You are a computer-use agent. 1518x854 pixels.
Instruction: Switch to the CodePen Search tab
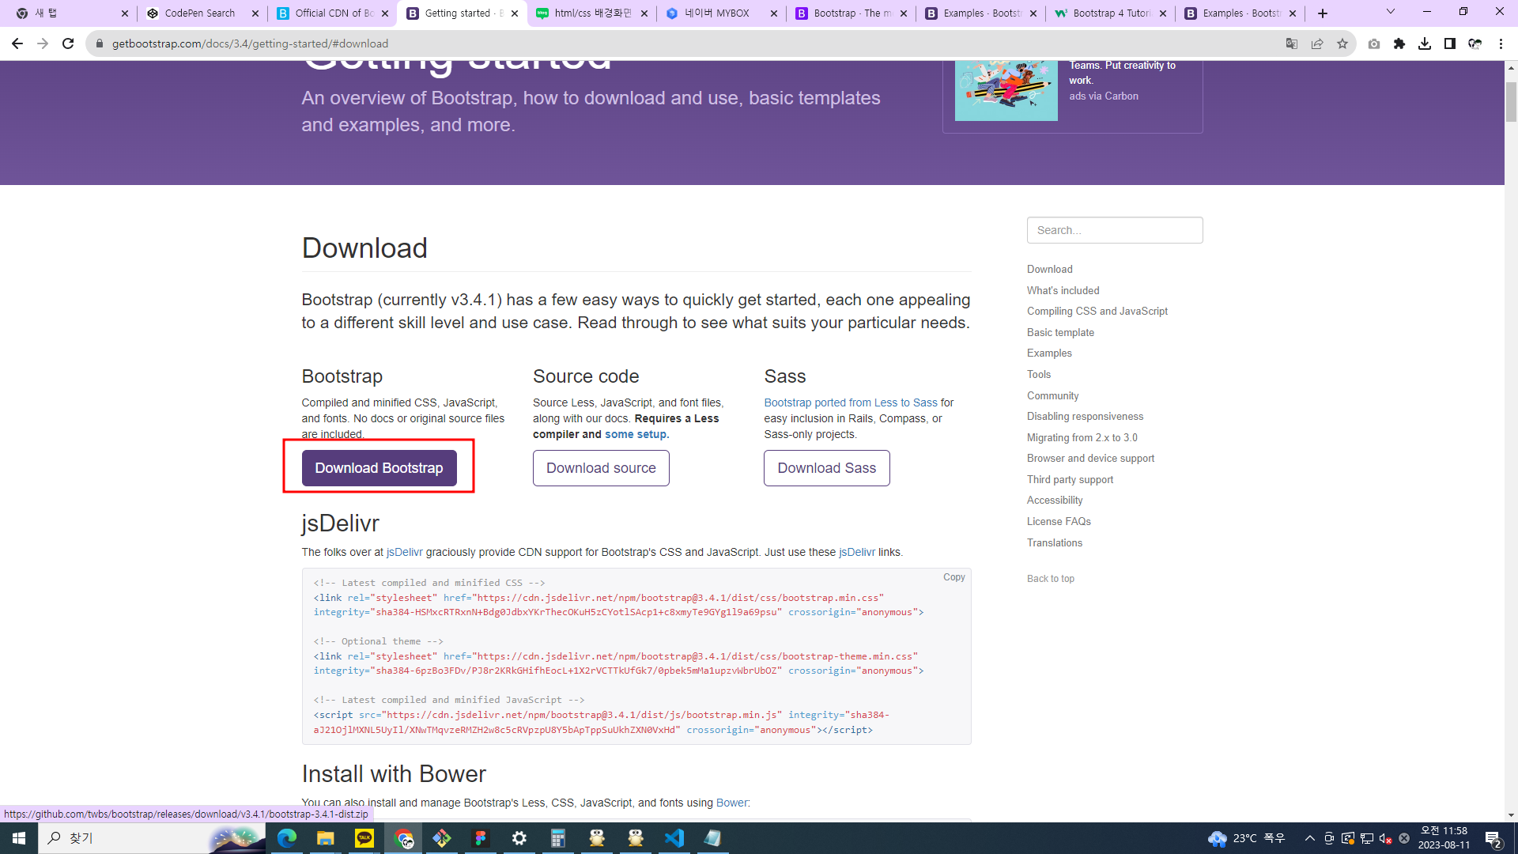click(200, 13)
